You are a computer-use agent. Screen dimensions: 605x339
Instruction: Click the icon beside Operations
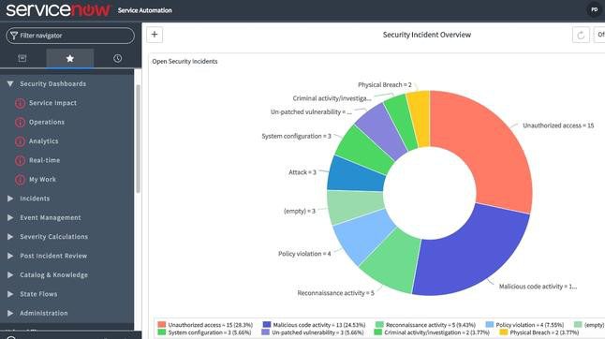20,123
